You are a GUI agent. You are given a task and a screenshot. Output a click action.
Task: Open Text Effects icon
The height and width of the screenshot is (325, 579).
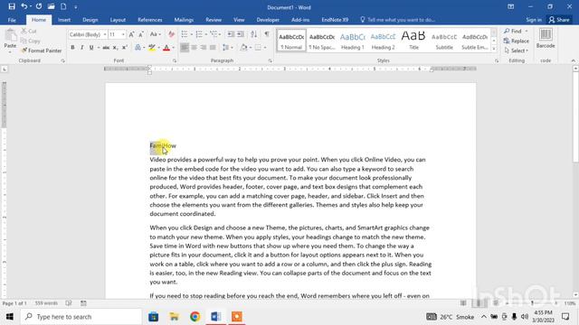point(138,48)
